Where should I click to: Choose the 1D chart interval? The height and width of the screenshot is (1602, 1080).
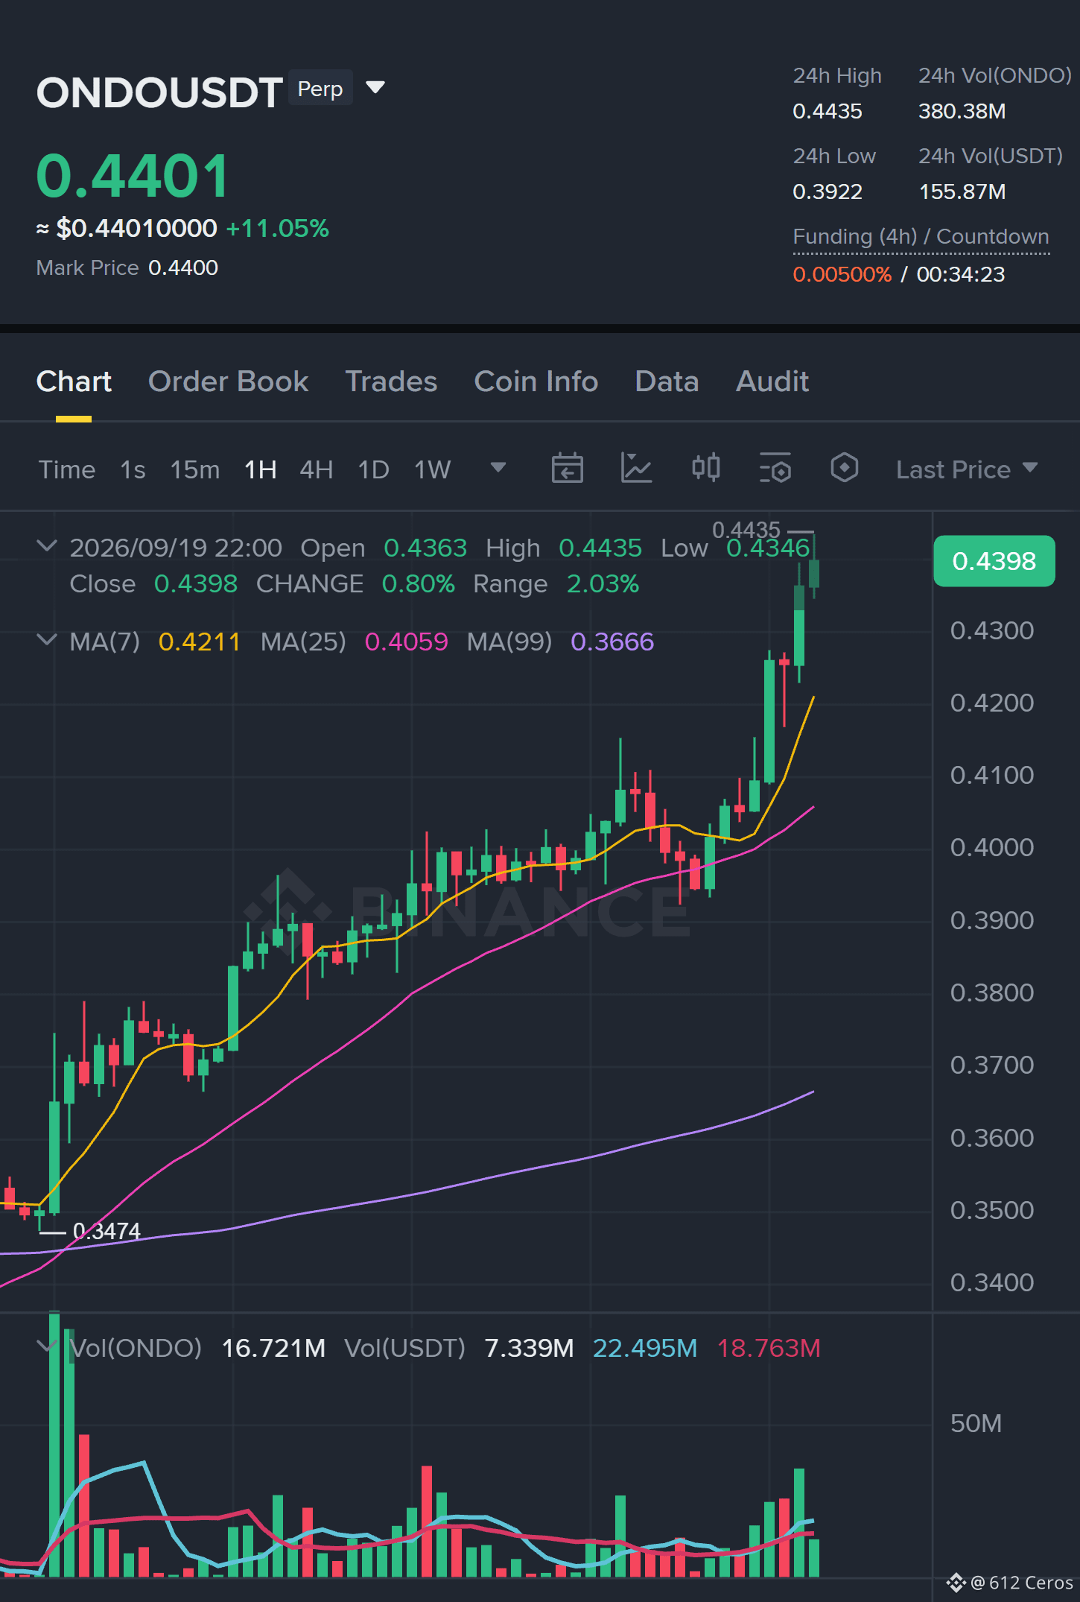373,469
